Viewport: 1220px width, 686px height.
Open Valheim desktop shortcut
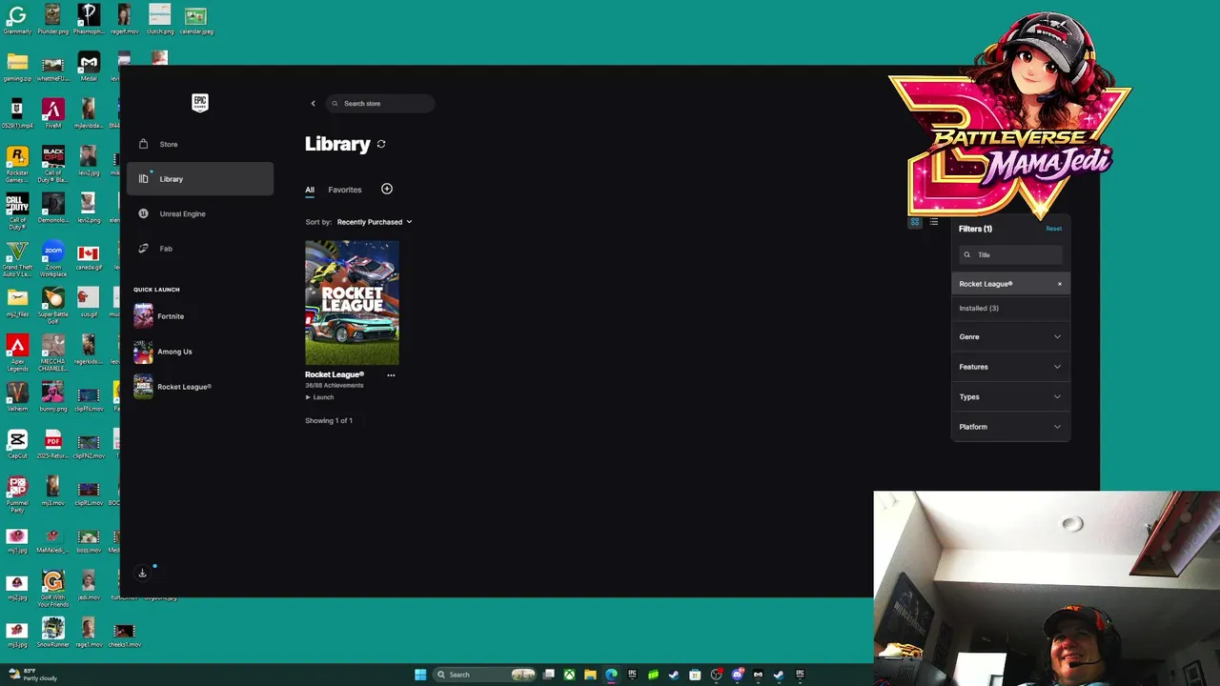point(17,396)
